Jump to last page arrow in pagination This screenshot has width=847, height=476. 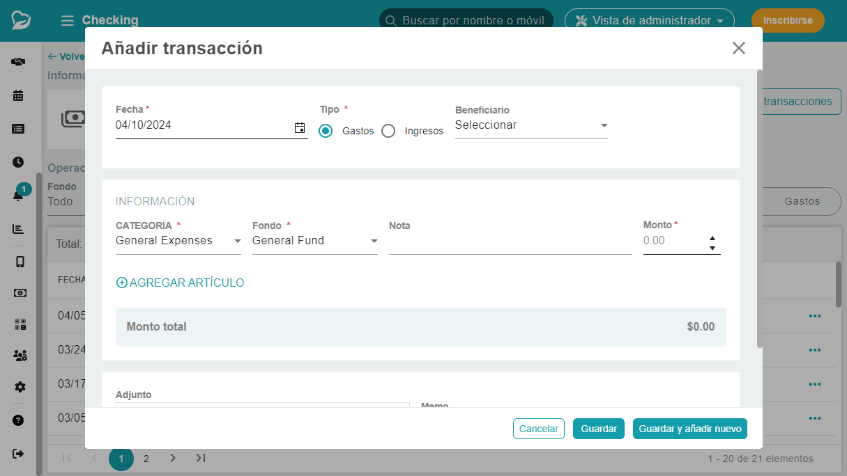coord(200,458)
